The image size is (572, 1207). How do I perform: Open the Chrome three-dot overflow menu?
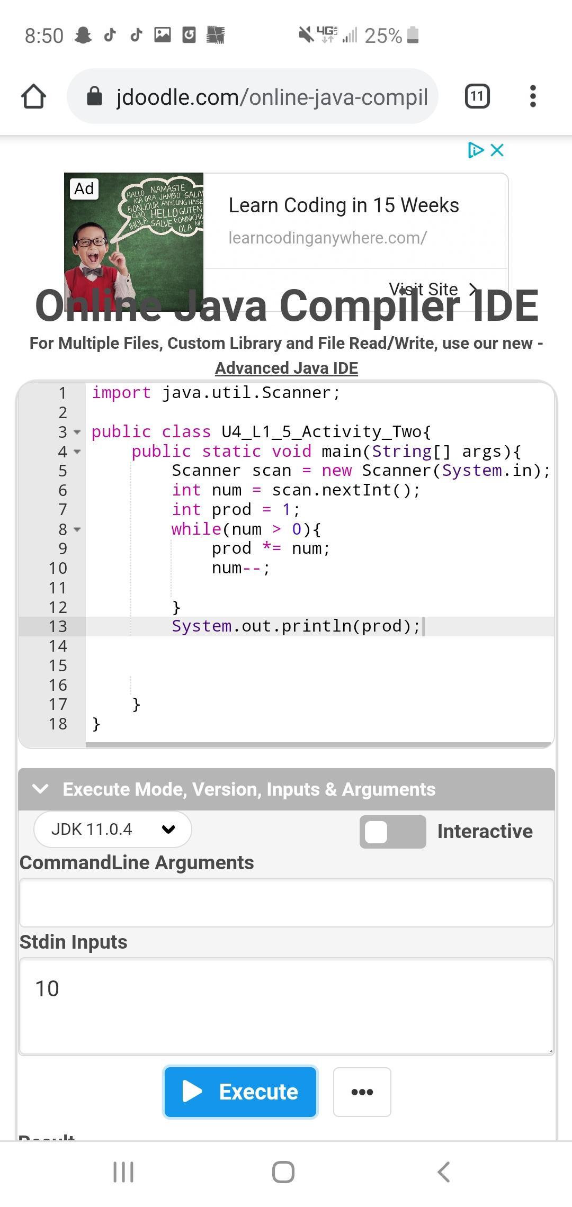[533, 96]
